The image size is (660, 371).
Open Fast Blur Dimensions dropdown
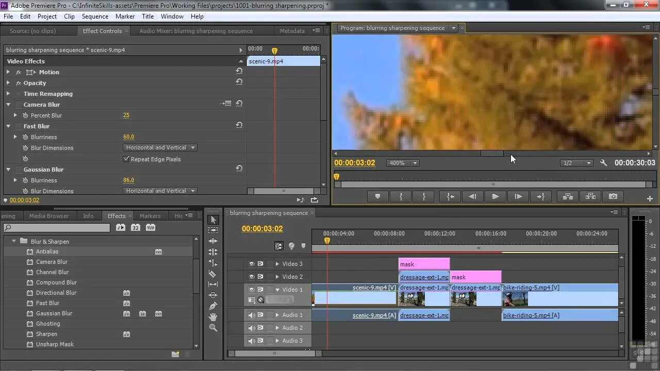click(x=160, y=147)
